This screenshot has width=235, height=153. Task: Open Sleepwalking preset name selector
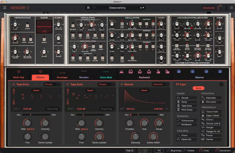click(117, 8)
